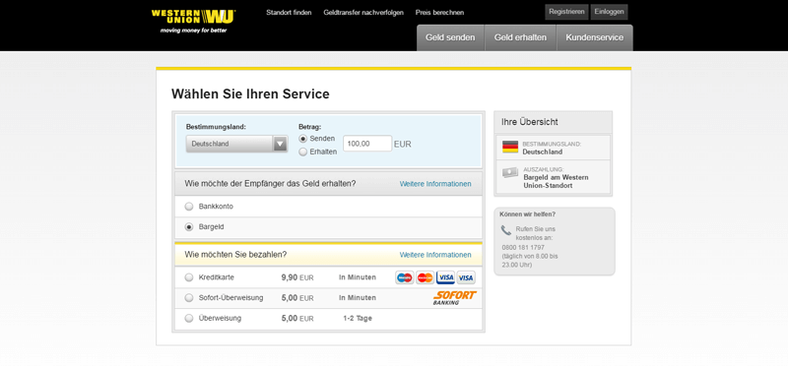
Task: Open the Kundenservice tab
Action: point(595,37)
